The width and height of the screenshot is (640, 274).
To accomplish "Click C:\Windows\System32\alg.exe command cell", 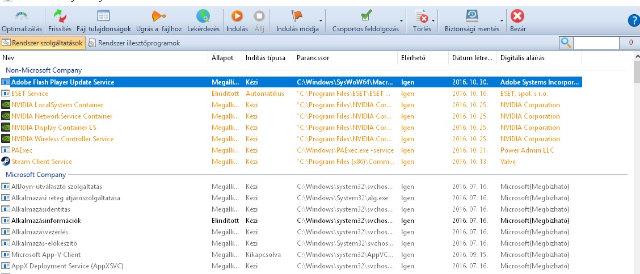I will [x=343, y=198].
